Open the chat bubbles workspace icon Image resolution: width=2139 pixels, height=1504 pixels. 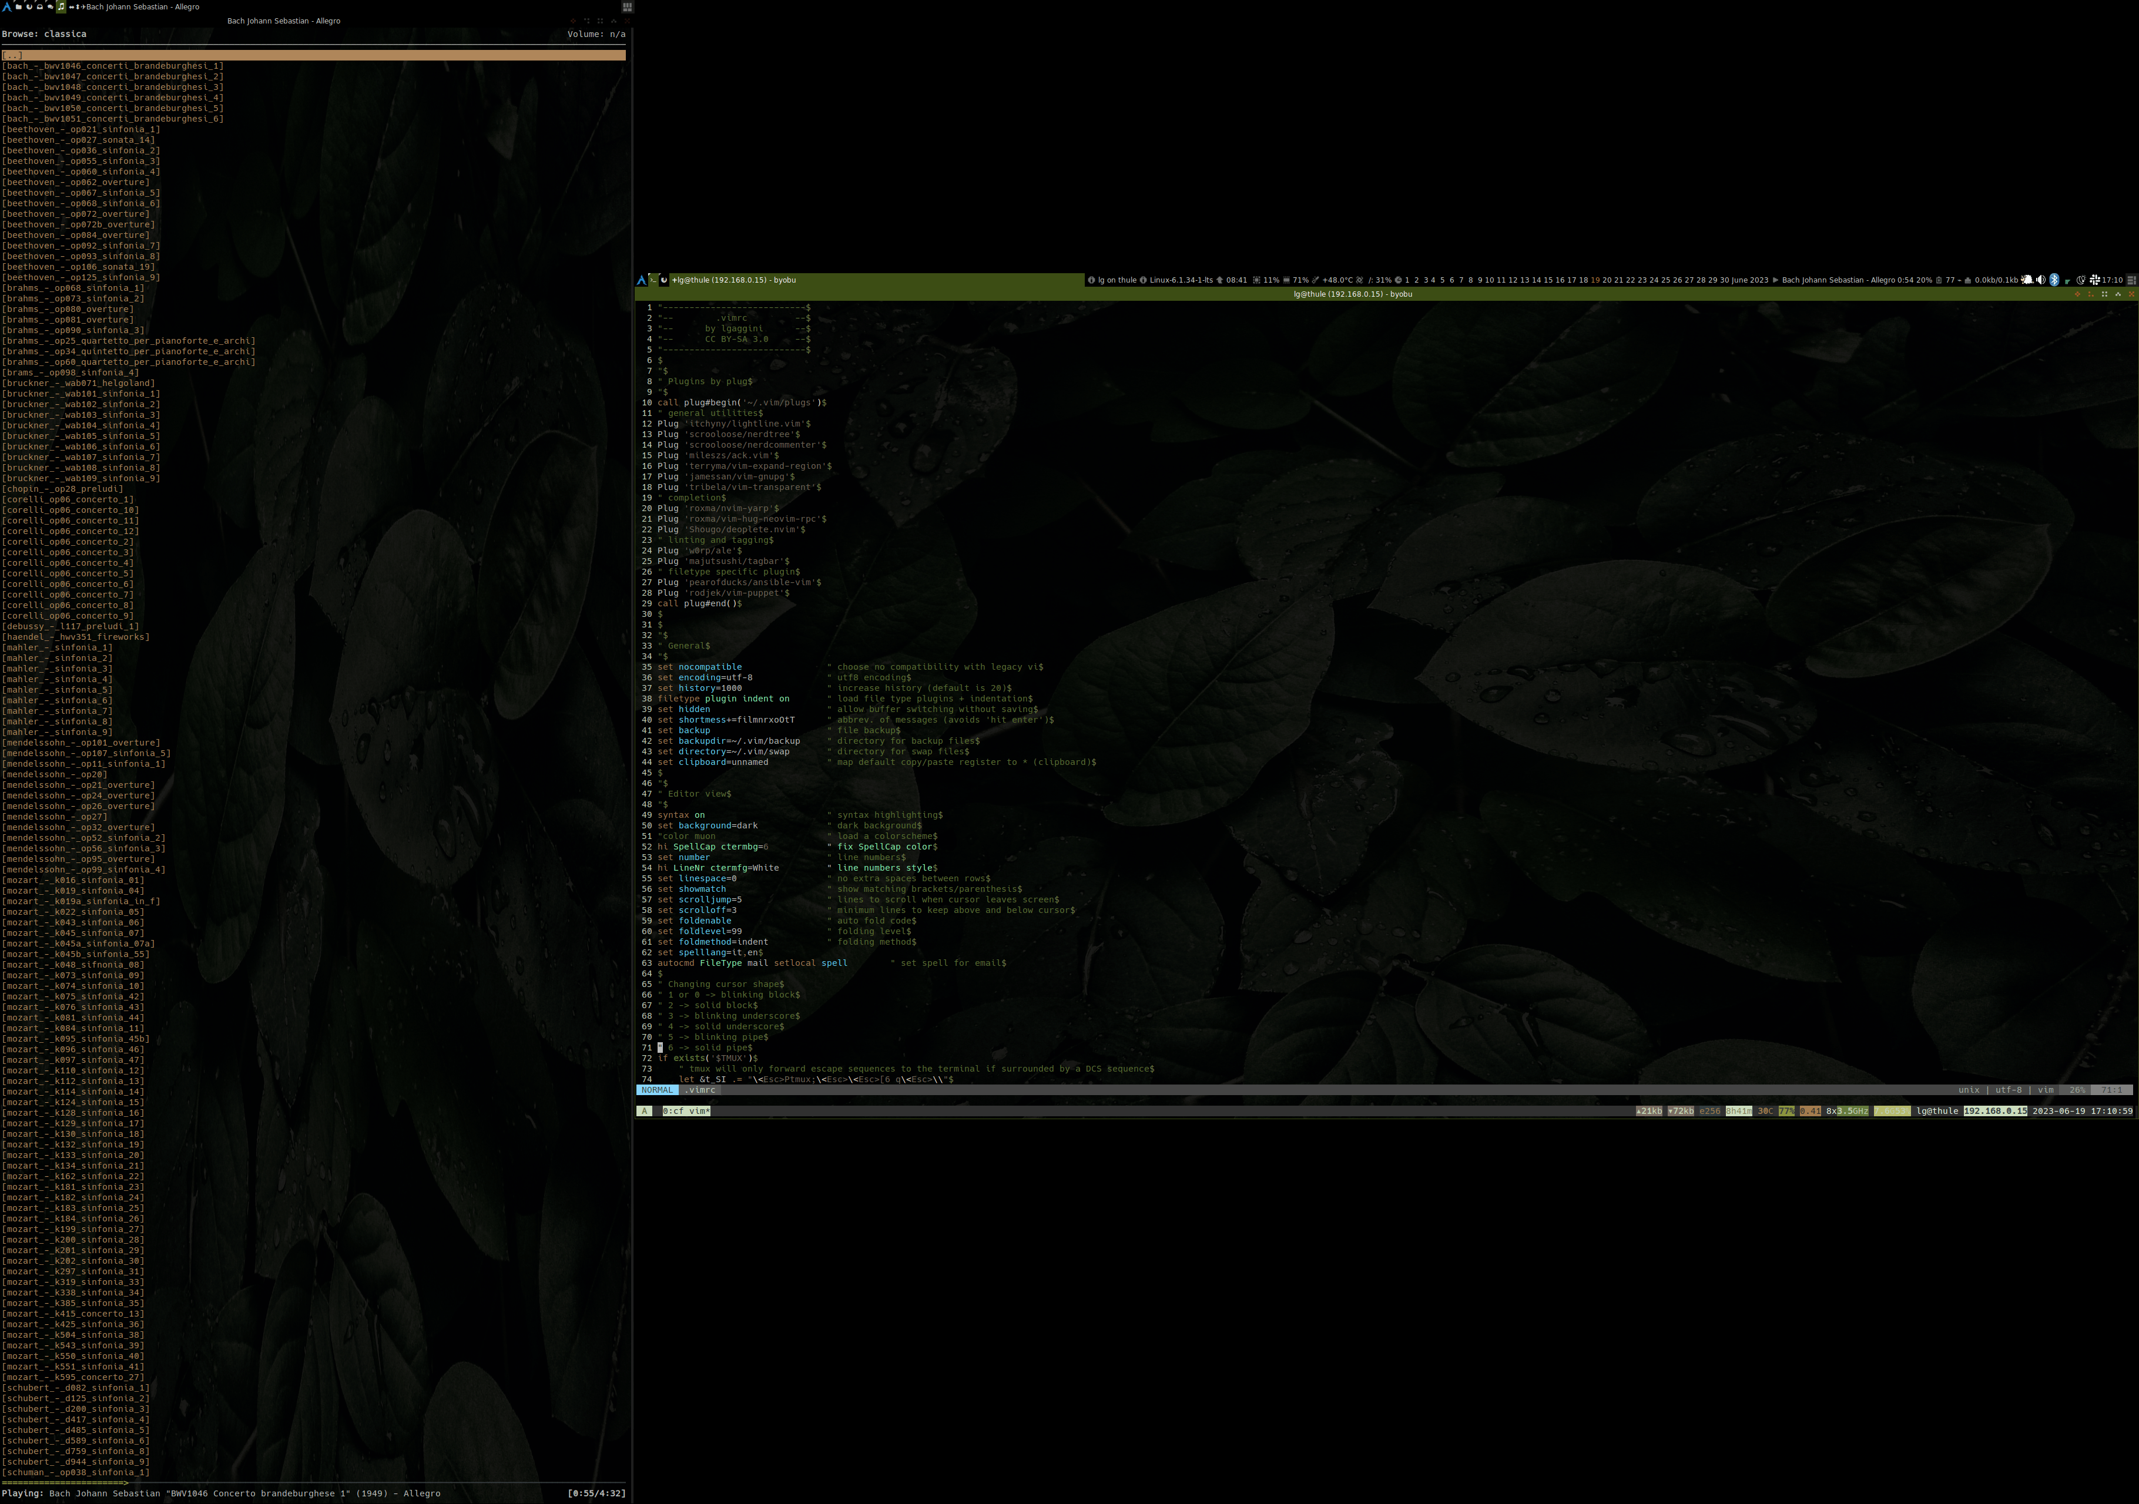coord(51,6)
